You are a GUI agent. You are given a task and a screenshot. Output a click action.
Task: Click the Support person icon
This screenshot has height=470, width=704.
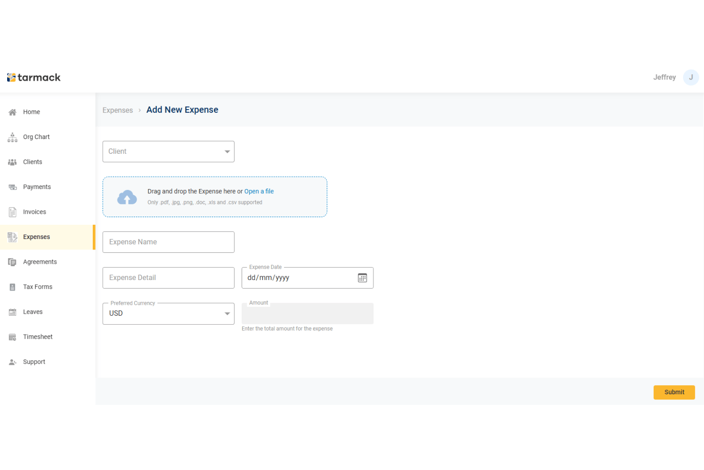(x=12, y=362)
